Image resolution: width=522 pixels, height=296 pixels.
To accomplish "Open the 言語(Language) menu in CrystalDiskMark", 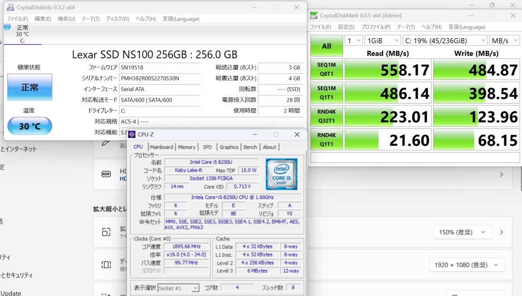I will click(467, 27).
